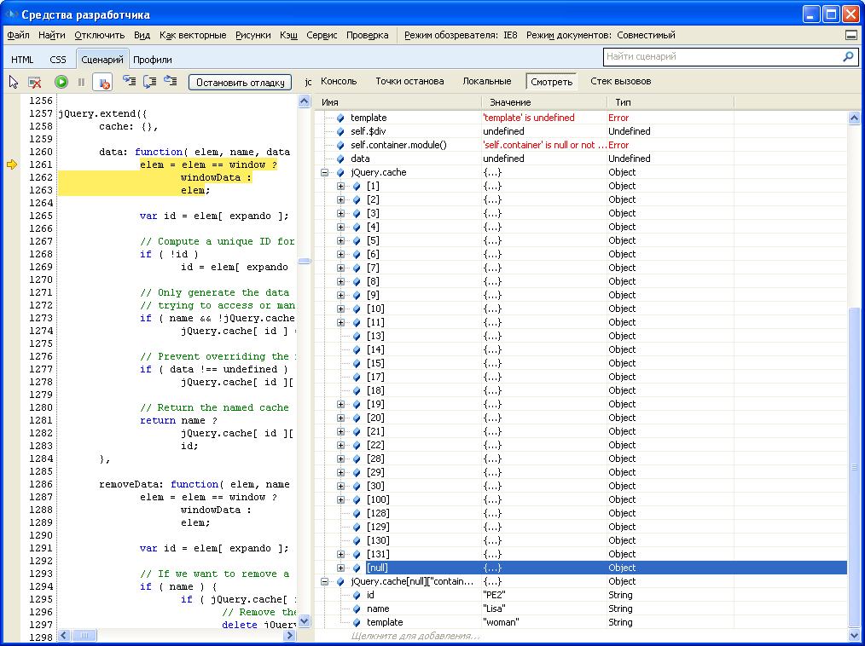Screen dimensions: 865x646
Task: Click the step out icon
Action: pos(171,82)
